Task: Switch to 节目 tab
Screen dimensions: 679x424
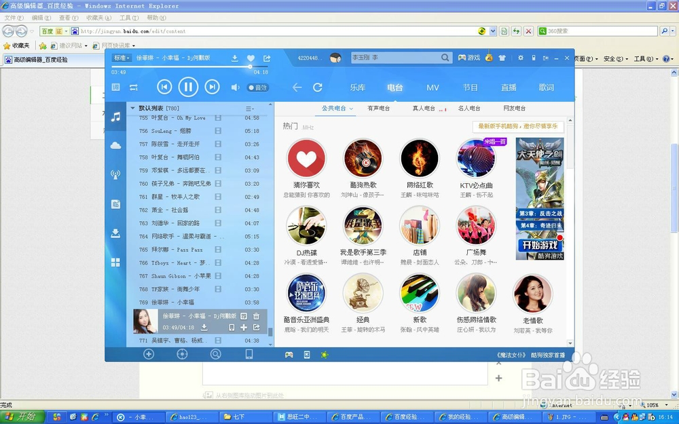Action: click(x=471, y=88)
